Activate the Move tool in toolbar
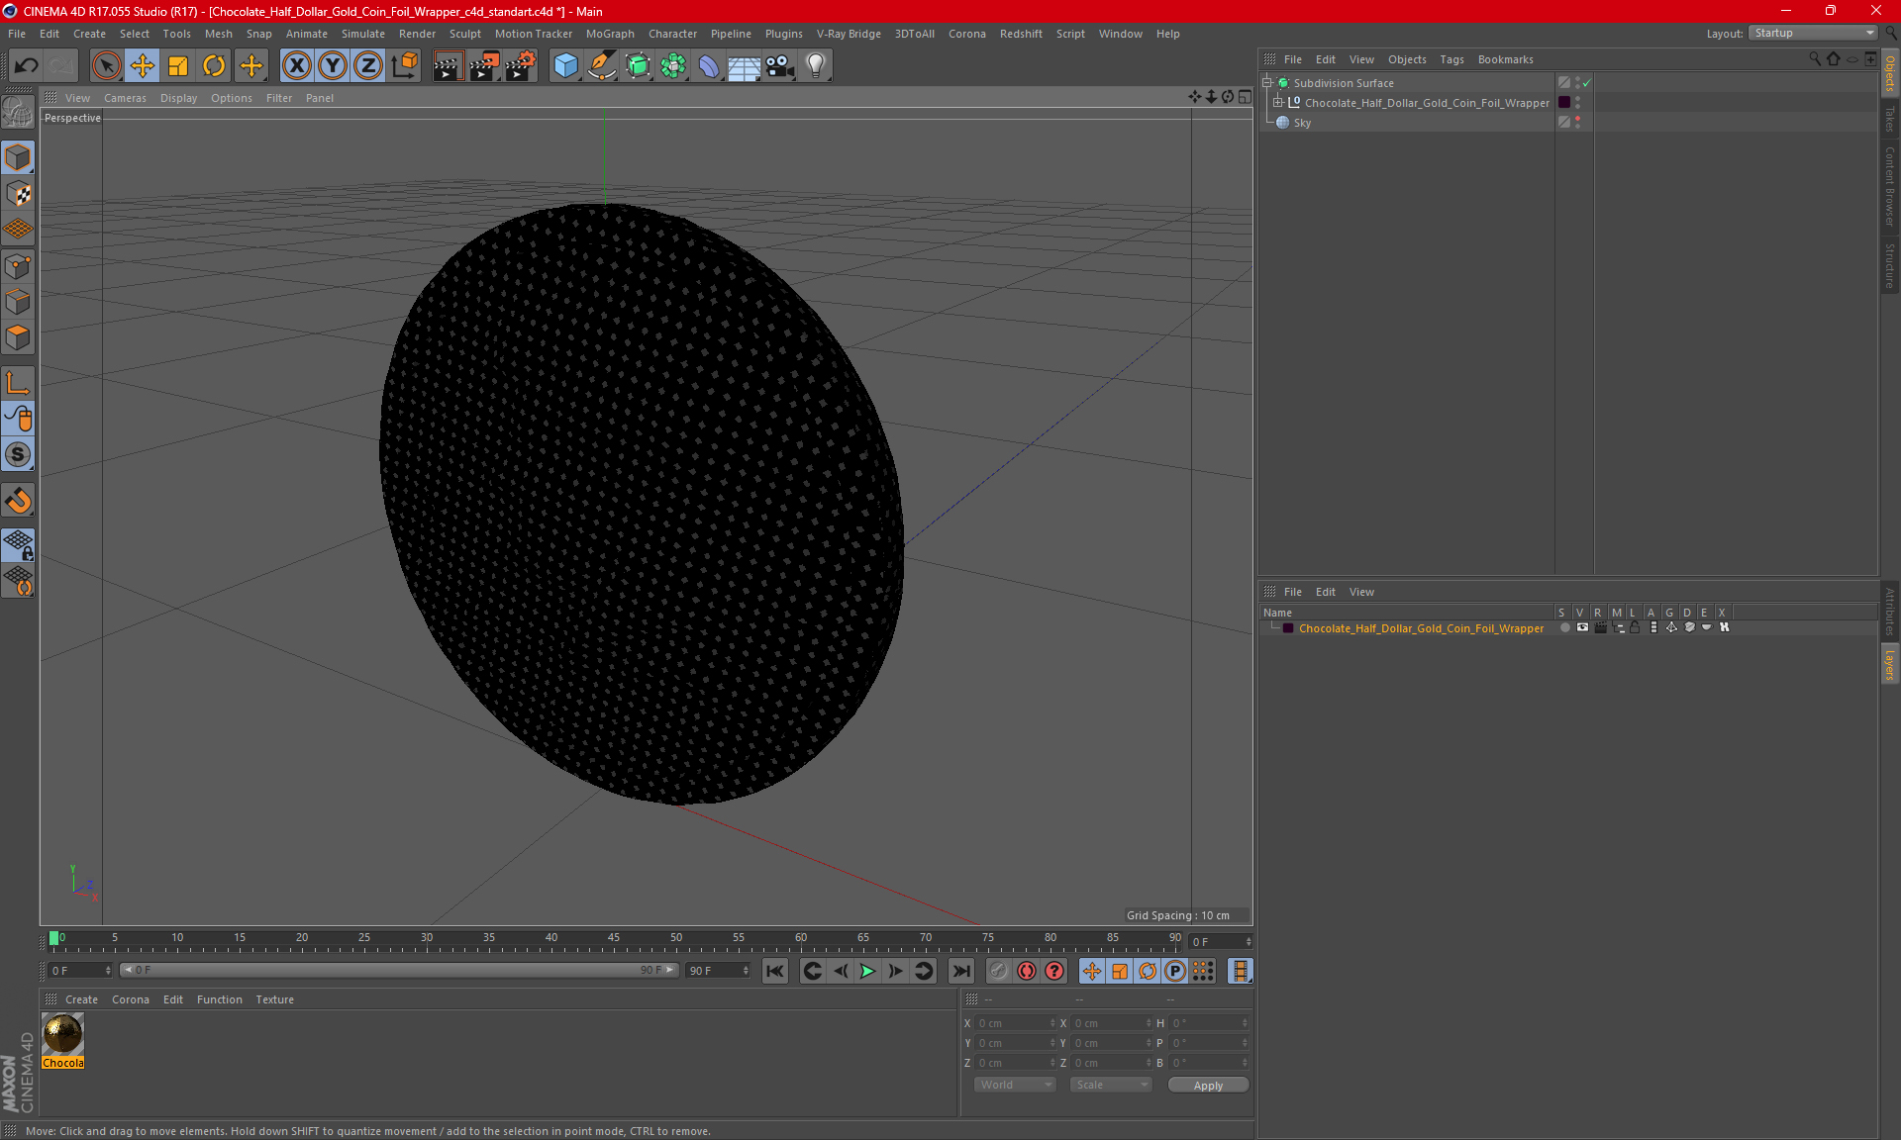 (143, 65)
